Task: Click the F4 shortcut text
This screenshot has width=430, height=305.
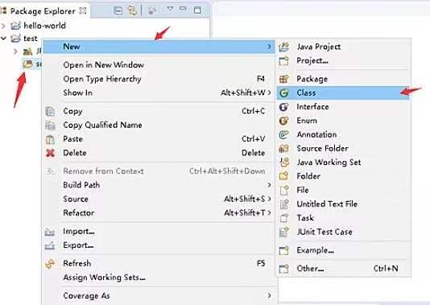Action: point(261,79)
